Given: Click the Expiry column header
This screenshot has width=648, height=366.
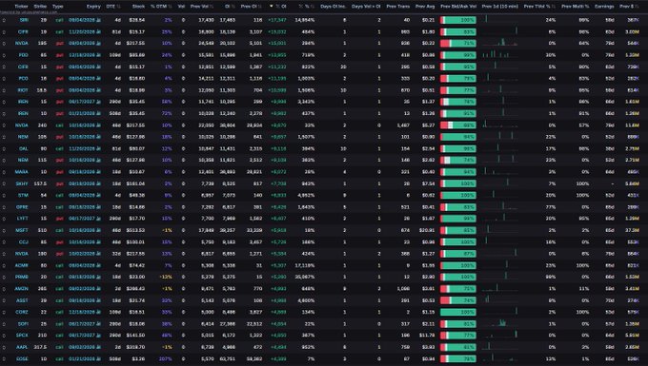Looking at the screenshot, I should (x=93, y=7).
